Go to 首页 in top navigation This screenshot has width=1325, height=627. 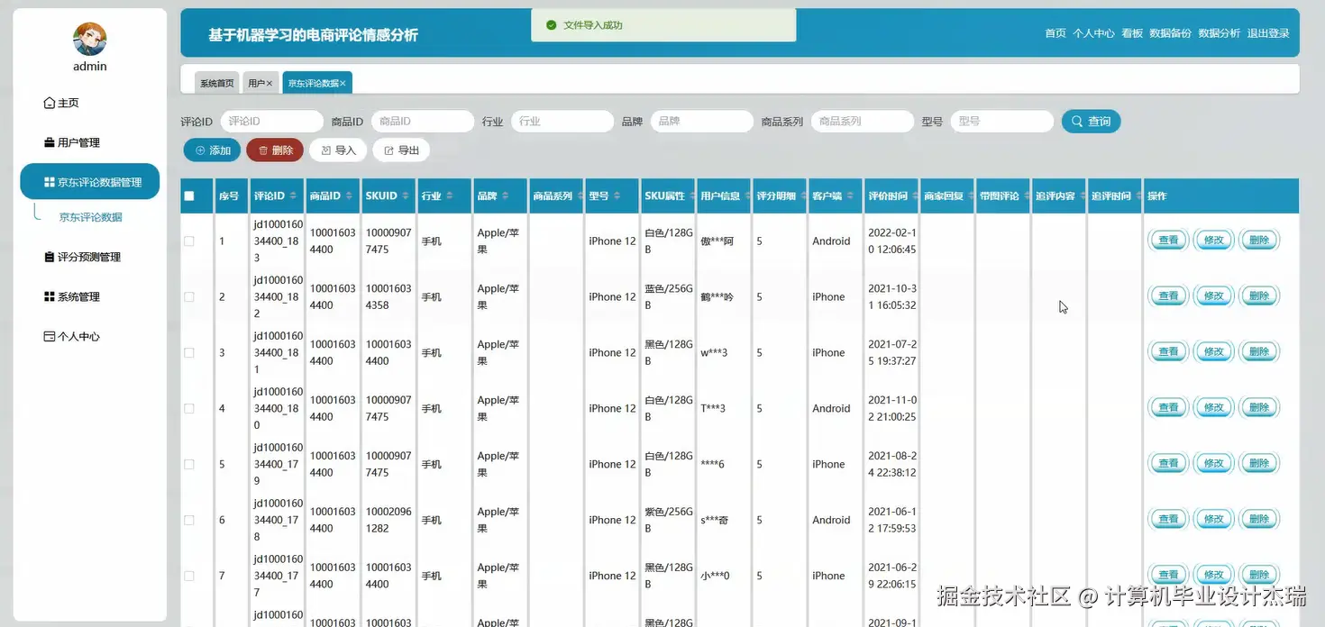tap(1055, 33)
